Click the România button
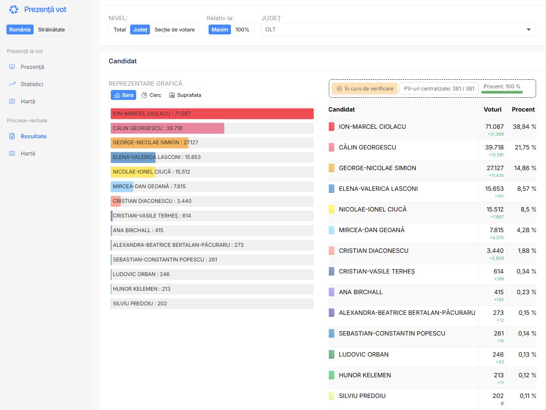This screenshot has height=410, width=546. pos(20,30)
